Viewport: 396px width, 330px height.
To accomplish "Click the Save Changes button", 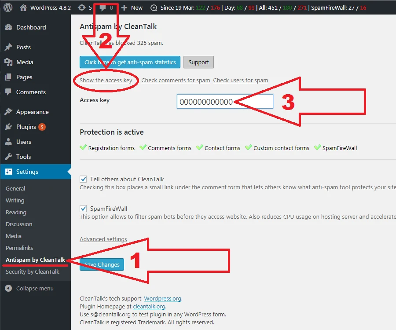I will point(102,264).
